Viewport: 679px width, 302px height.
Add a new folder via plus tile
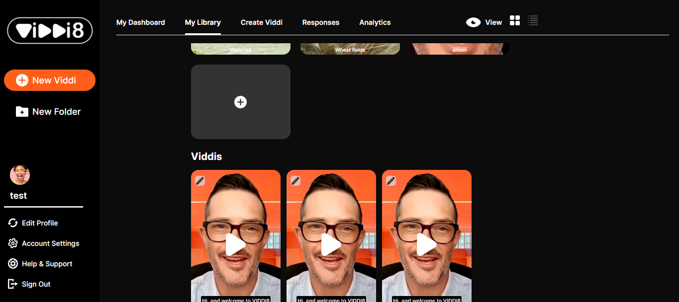(240, 102)
